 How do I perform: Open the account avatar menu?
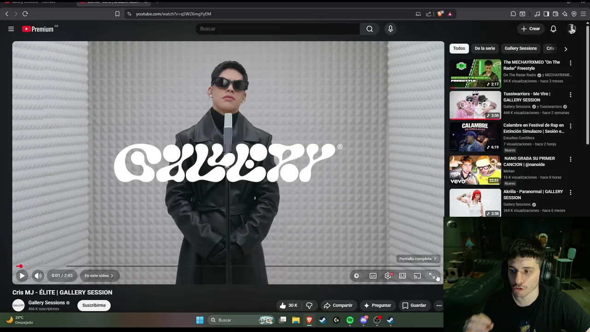point(572,29)
